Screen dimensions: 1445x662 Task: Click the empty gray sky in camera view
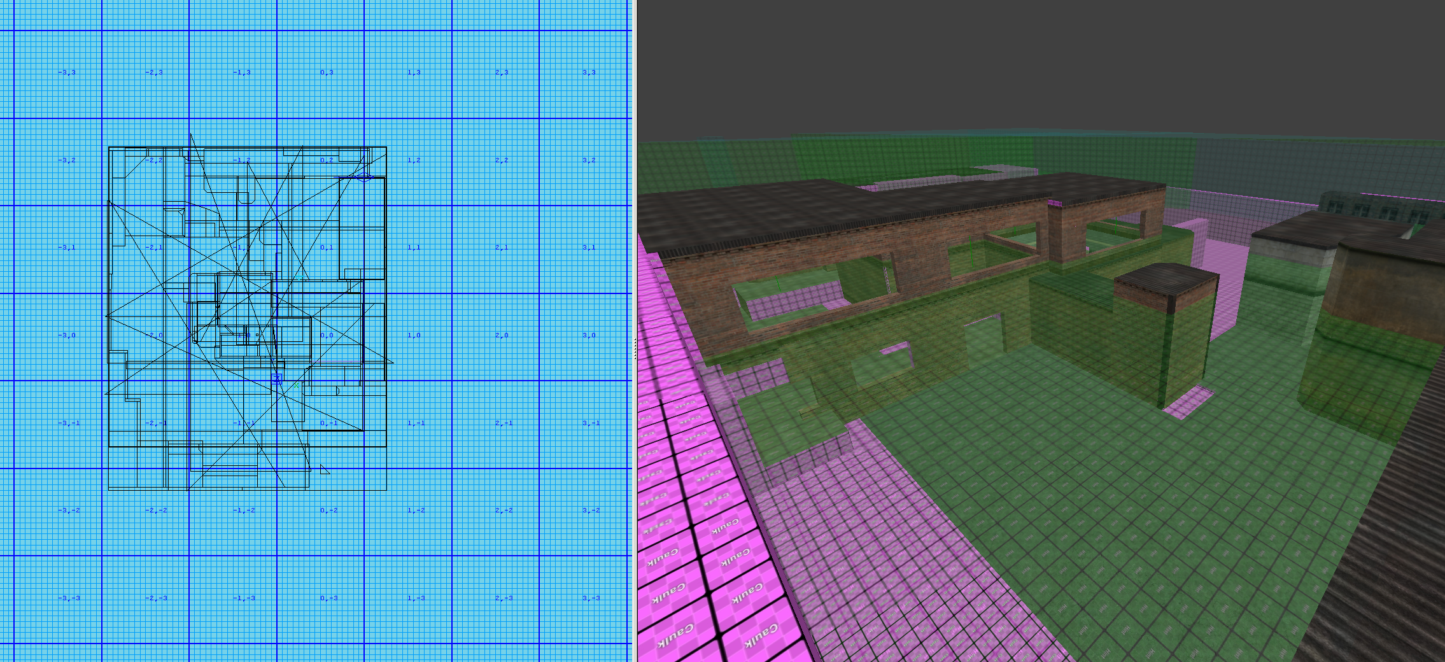point(1019,64)
